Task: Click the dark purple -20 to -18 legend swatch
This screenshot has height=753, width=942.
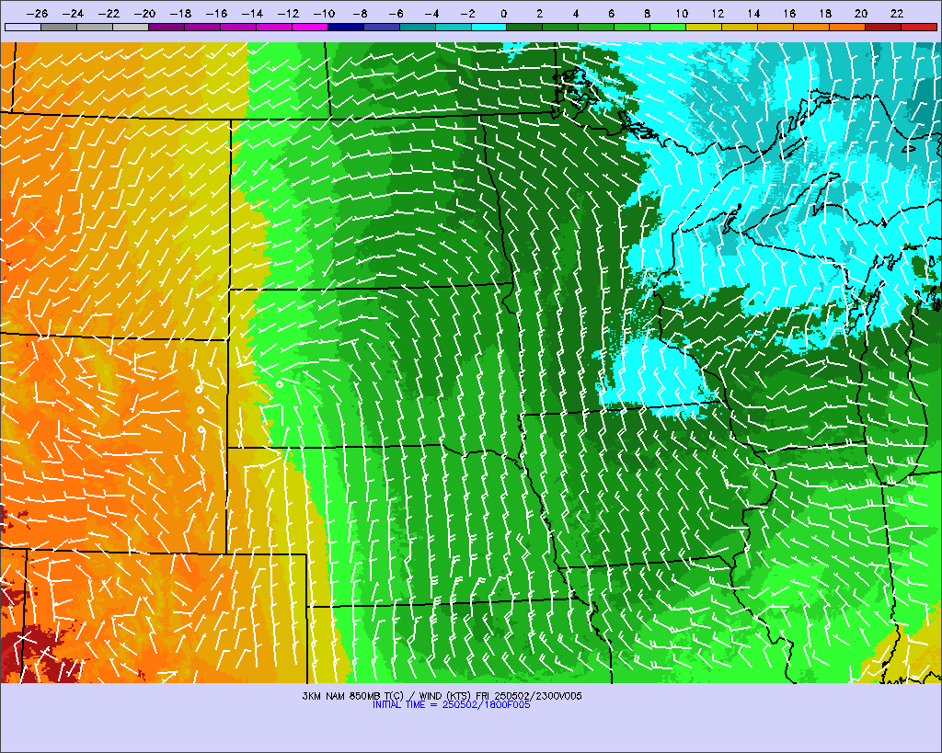Action: click(x=167, y=27)
